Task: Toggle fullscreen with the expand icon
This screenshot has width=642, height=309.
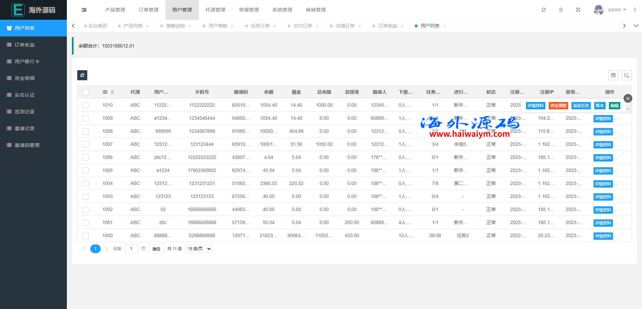Action: (578, 10)
